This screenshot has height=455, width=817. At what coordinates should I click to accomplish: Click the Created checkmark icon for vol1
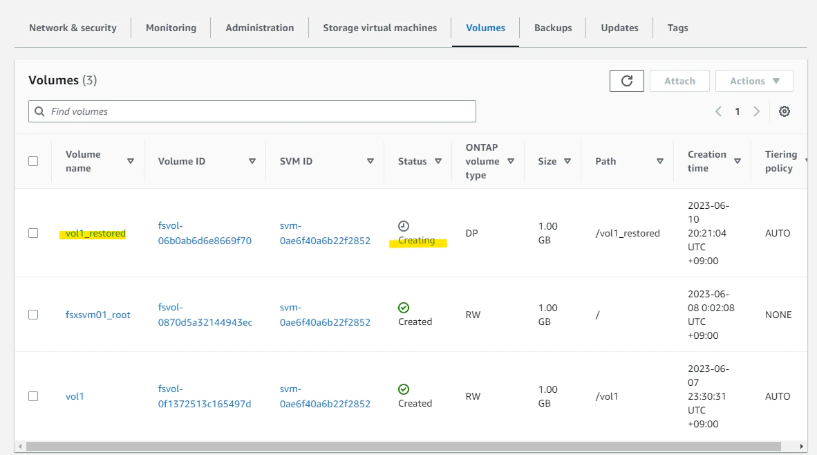point(404,389)
